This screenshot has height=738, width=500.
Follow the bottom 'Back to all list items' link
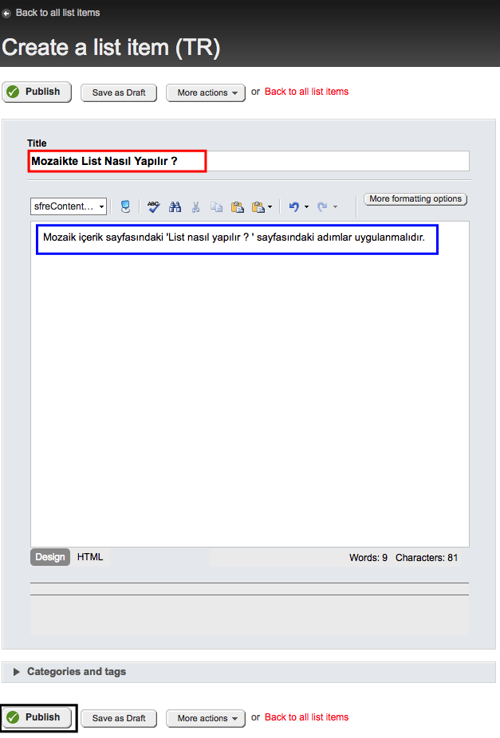[306, 717]
